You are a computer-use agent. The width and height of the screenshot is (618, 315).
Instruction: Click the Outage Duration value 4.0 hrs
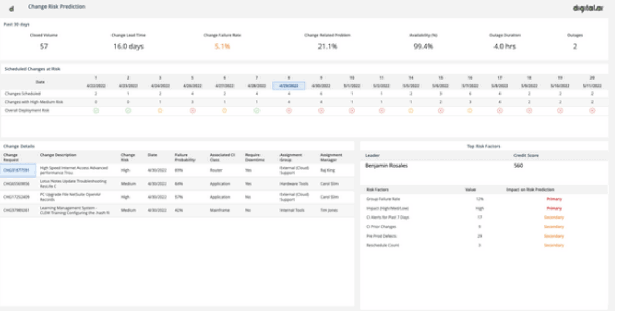(504, 47)
